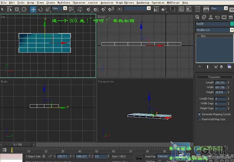Click Make Unique stack icon

point(216,67)
